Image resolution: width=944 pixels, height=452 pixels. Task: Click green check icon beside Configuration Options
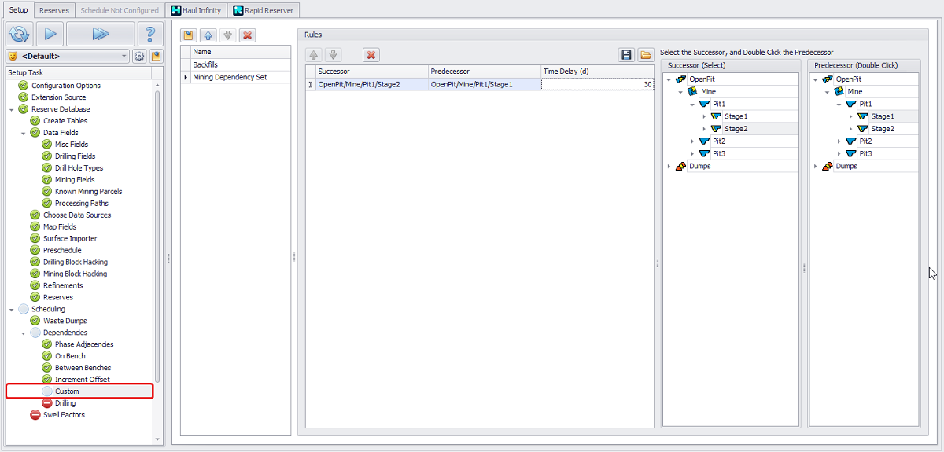(24, 86)
